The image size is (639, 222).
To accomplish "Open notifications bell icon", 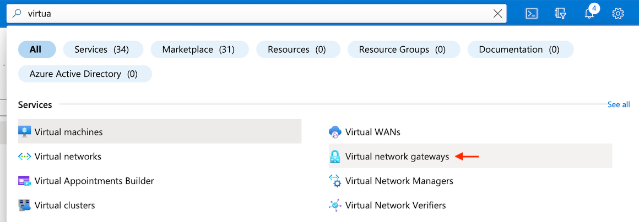I will tap(589, 14).
